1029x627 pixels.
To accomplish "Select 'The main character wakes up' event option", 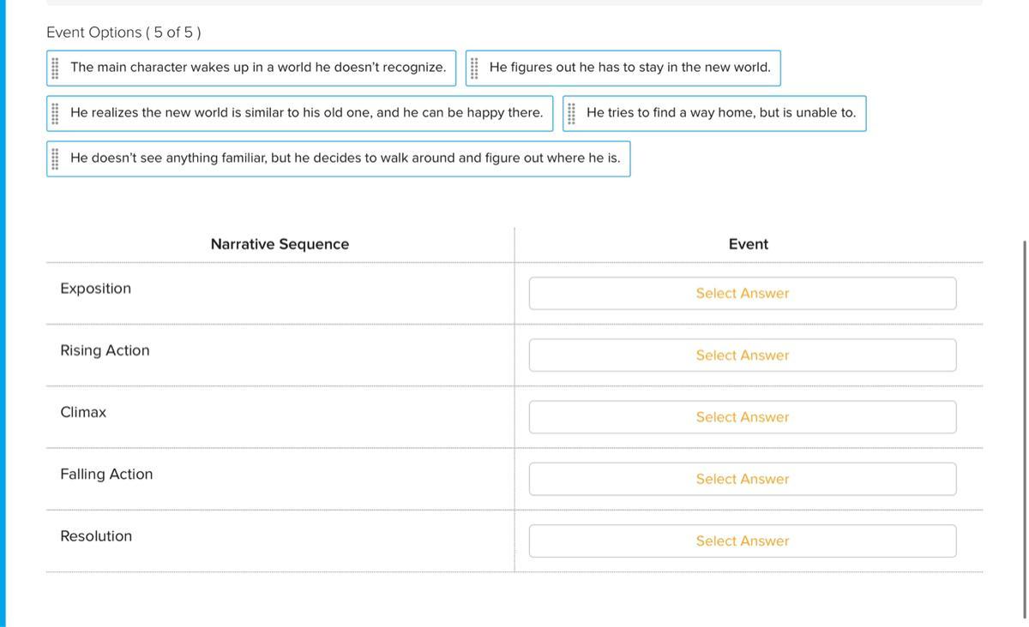I will 258,68.
